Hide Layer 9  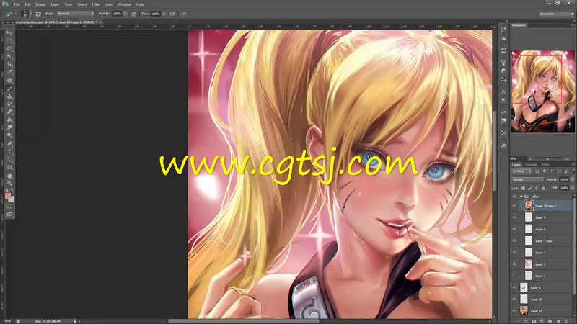(514, 217)
